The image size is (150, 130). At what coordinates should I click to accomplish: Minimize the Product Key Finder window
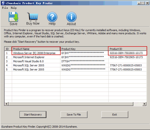(x=139, y=3)
